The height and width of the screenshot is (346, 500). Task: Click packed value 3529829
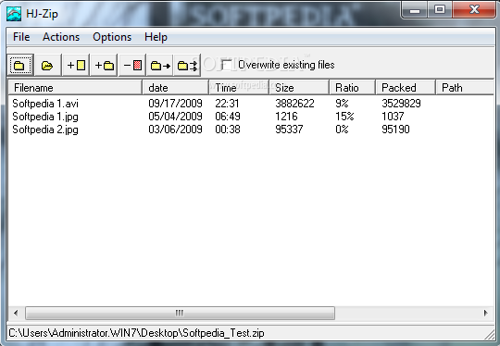pos(401,104)
